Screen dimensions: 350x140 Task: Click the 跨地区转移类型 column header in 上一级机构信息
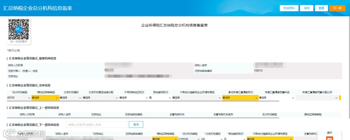tap(313, 115)
